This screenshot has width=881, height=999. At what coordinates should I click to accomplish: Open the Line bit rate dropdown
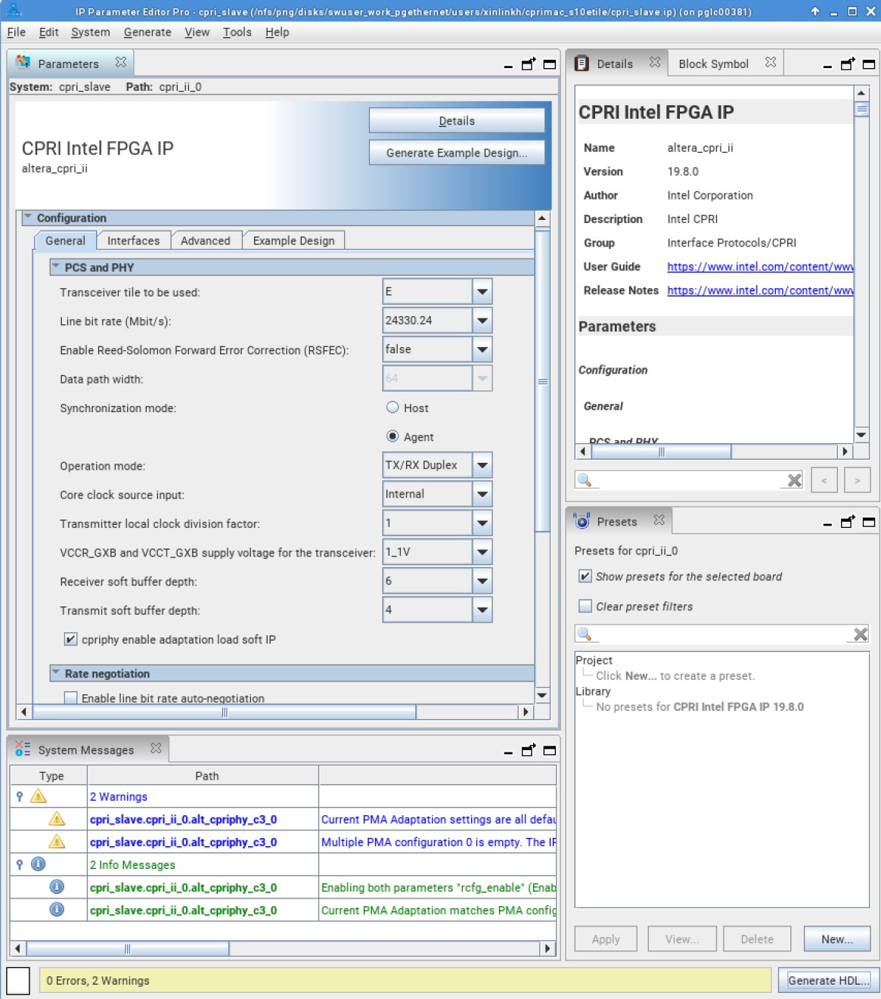click(482, 321)
